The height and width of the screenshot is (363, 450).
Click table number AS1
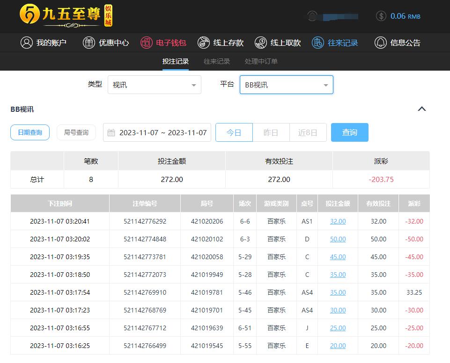[307, 221]
